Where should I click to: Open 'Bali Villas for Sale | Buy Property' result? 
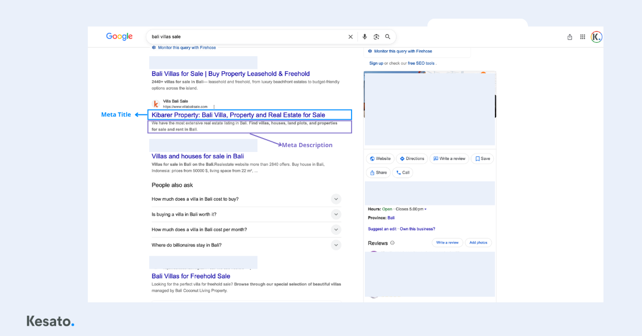pyautogui.click(x=231, y=74)
